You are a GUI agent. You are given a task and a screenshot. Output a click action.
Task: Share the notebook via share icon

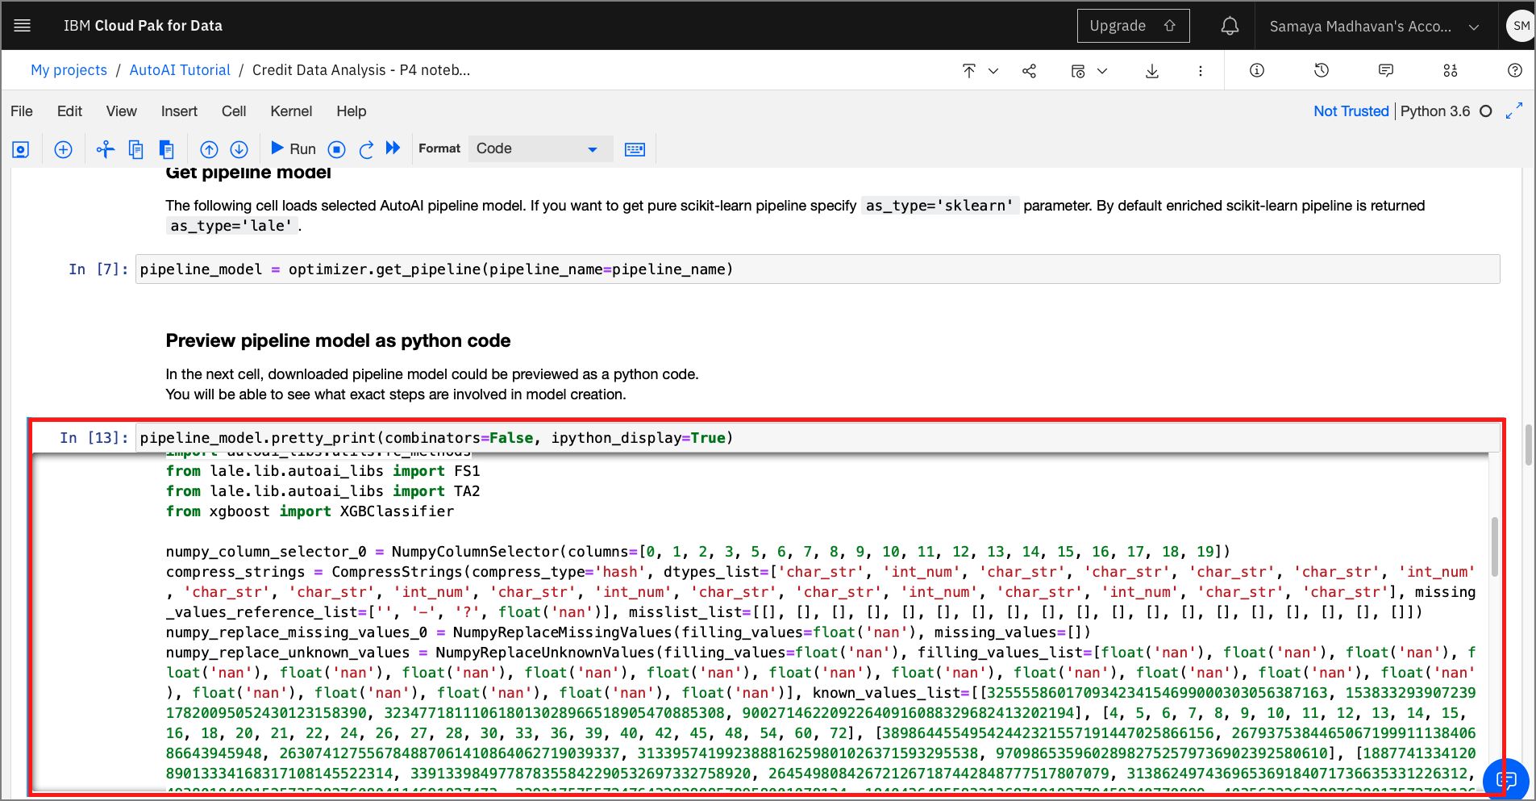(x=1029, y=71)
